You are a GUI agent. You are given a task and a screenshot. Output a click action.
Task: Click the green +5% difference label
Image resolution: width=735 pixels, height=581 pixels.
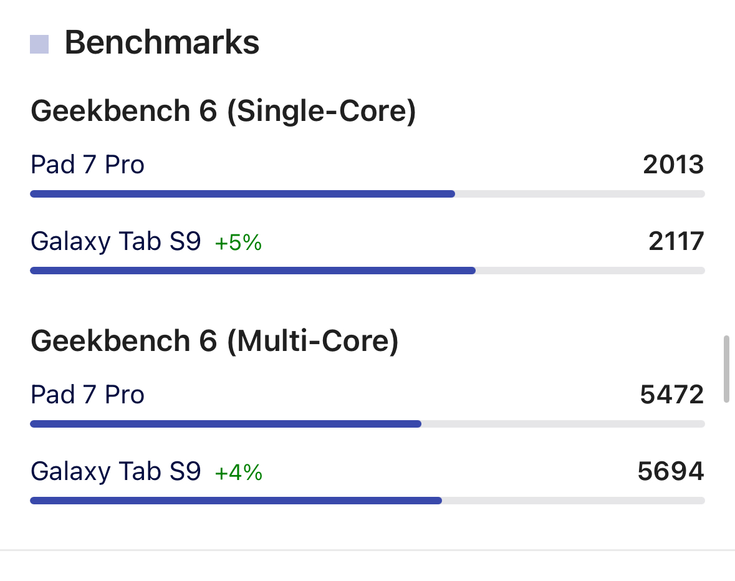(238, 242)
